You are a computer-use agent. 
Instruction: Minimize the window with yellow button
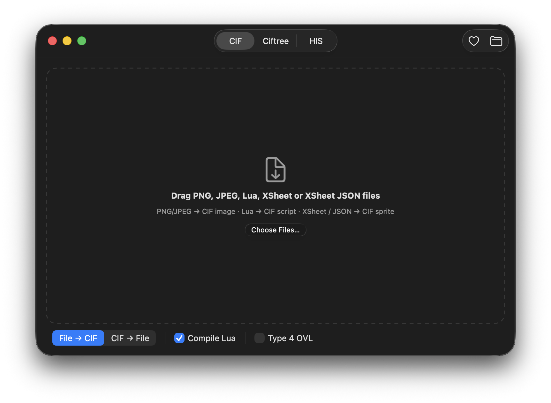tap(67, 41)
